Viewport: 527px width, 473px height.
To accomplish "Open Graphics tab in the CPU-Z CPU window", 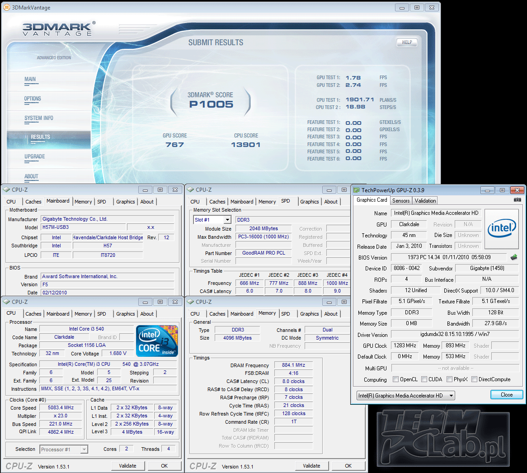I will point(125,314).
